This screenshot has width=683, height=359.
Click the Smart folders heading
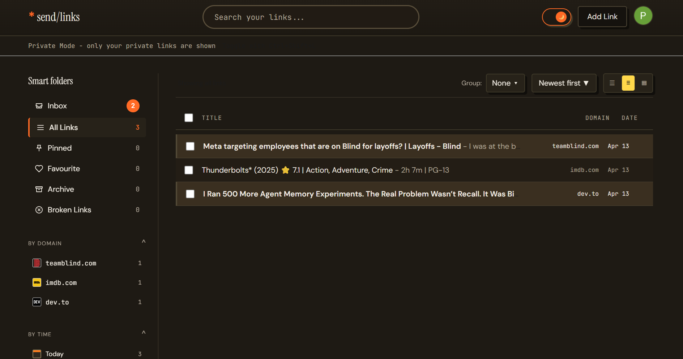[x=51, y=81]
